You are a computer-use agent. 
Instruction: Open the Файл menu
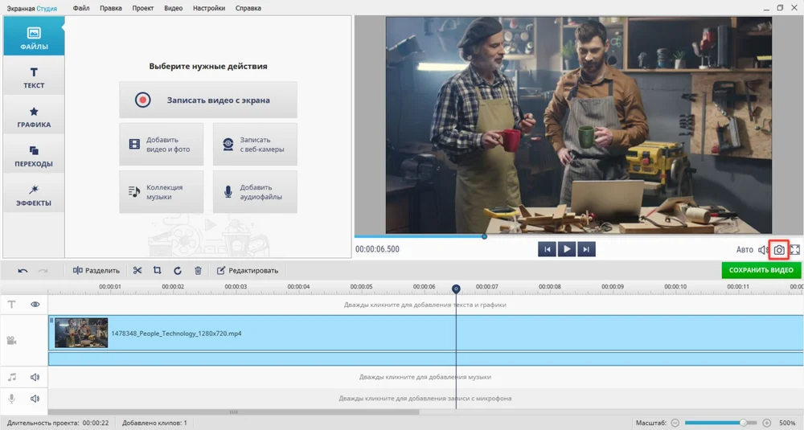pos(80,8)
